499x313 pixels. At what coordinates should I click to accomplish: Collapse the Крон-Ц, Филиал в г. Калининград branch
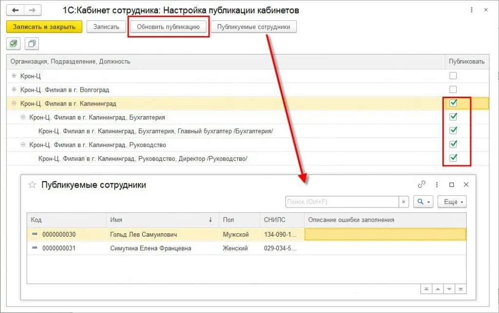click(14, 103)
